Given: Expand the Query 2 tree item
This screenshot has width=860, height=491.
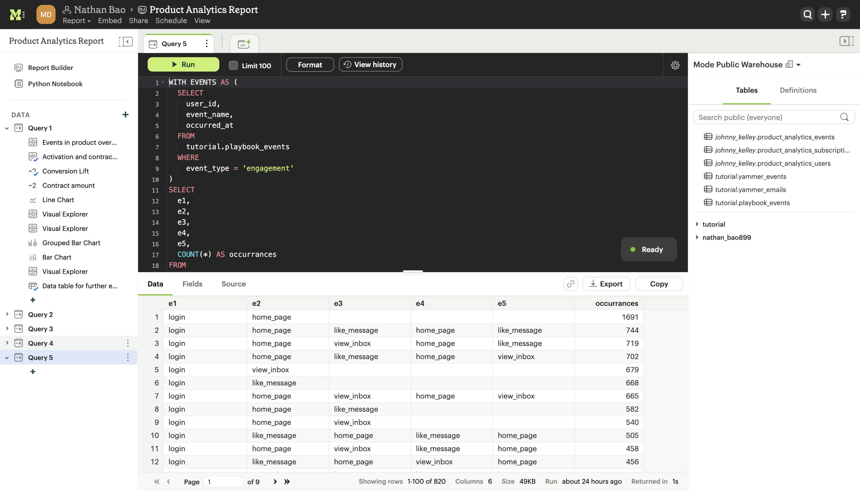Looking at the screenshot, I should (7, 314).
